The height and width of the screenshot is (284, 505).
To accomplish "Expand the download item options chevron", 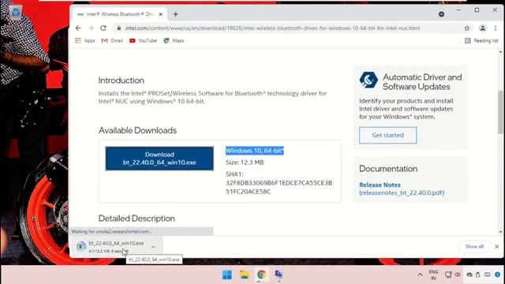I will click(153, 247).
